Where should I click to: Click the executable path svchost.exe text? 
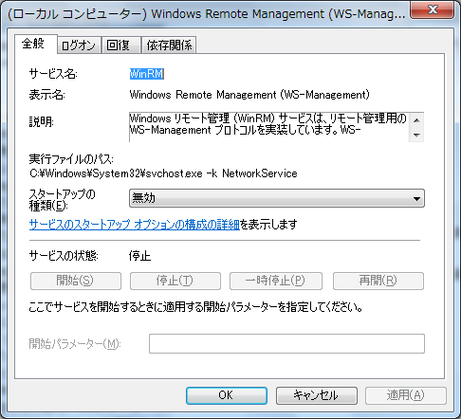(163, 173)
